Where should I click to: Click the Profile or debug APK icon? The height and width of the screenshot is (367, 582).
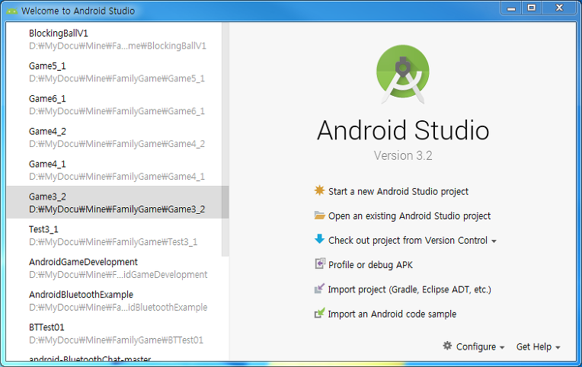pos(320,264)
